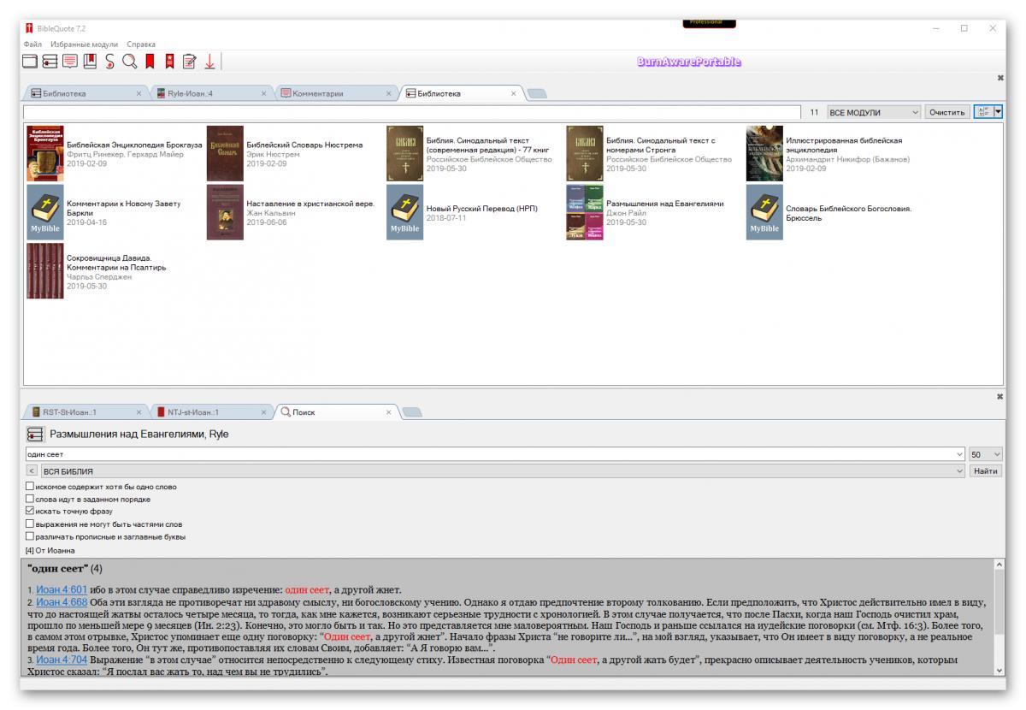Click the plain red bookmark icon
The width and height of the screenshot is (1026, 710).
[150, 61]
